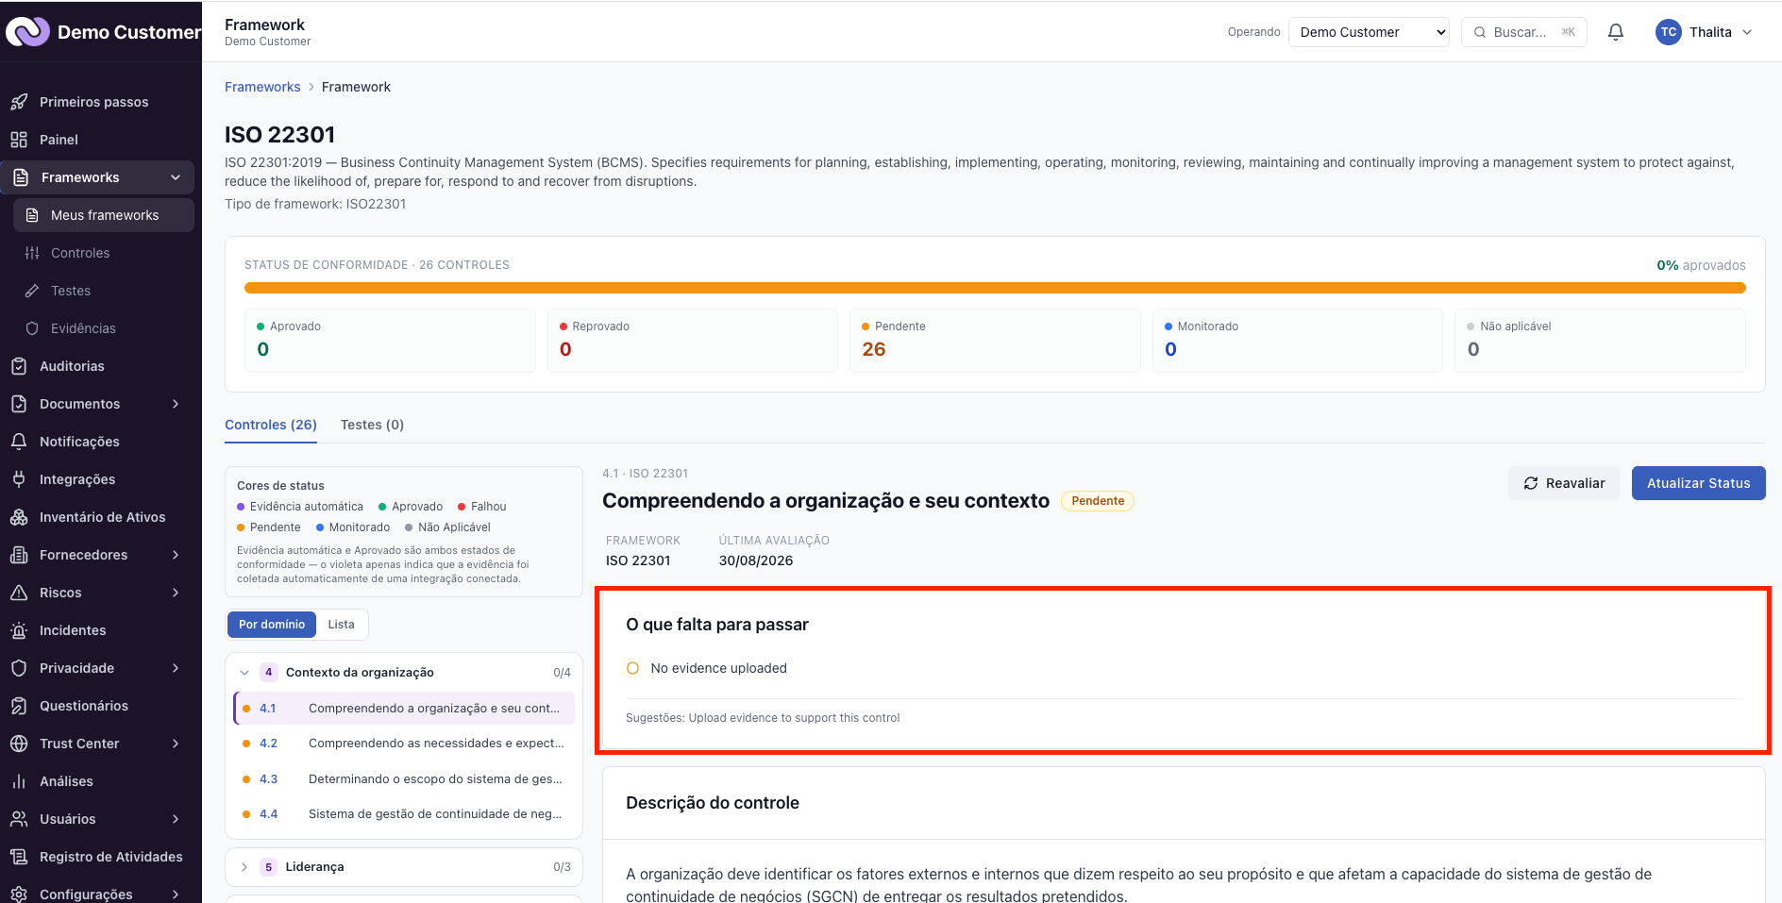Collapse the Contexto da organização domain
The height and width of the screenshot is (903, 1782).
click(x=244, y=673)
